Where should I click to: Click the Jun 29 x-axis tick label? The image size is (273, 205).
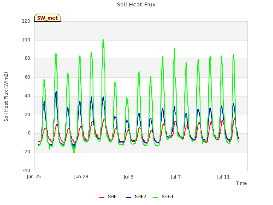click(x=81, y=176)
